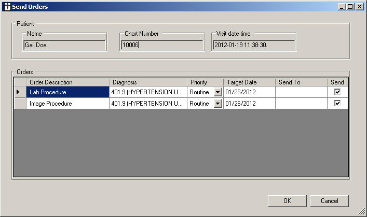Click Diagnosis cell in Image Procedure row
This screenshot has width=367, height=217.
pyautogui.click(x=148, y=103)
